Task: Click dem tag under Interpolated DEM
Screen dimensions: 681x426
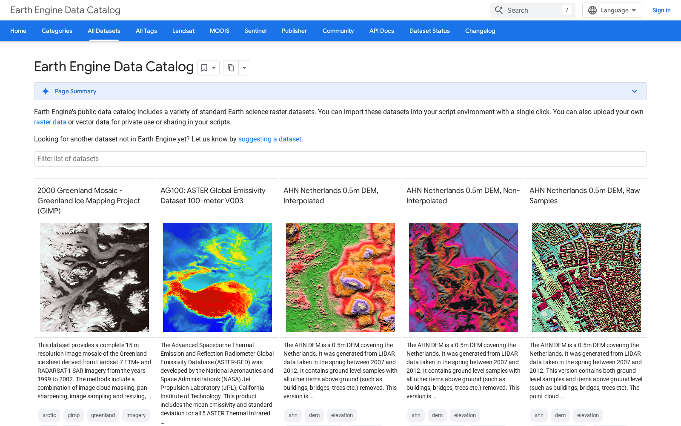Action: click(x=315, y=415)
